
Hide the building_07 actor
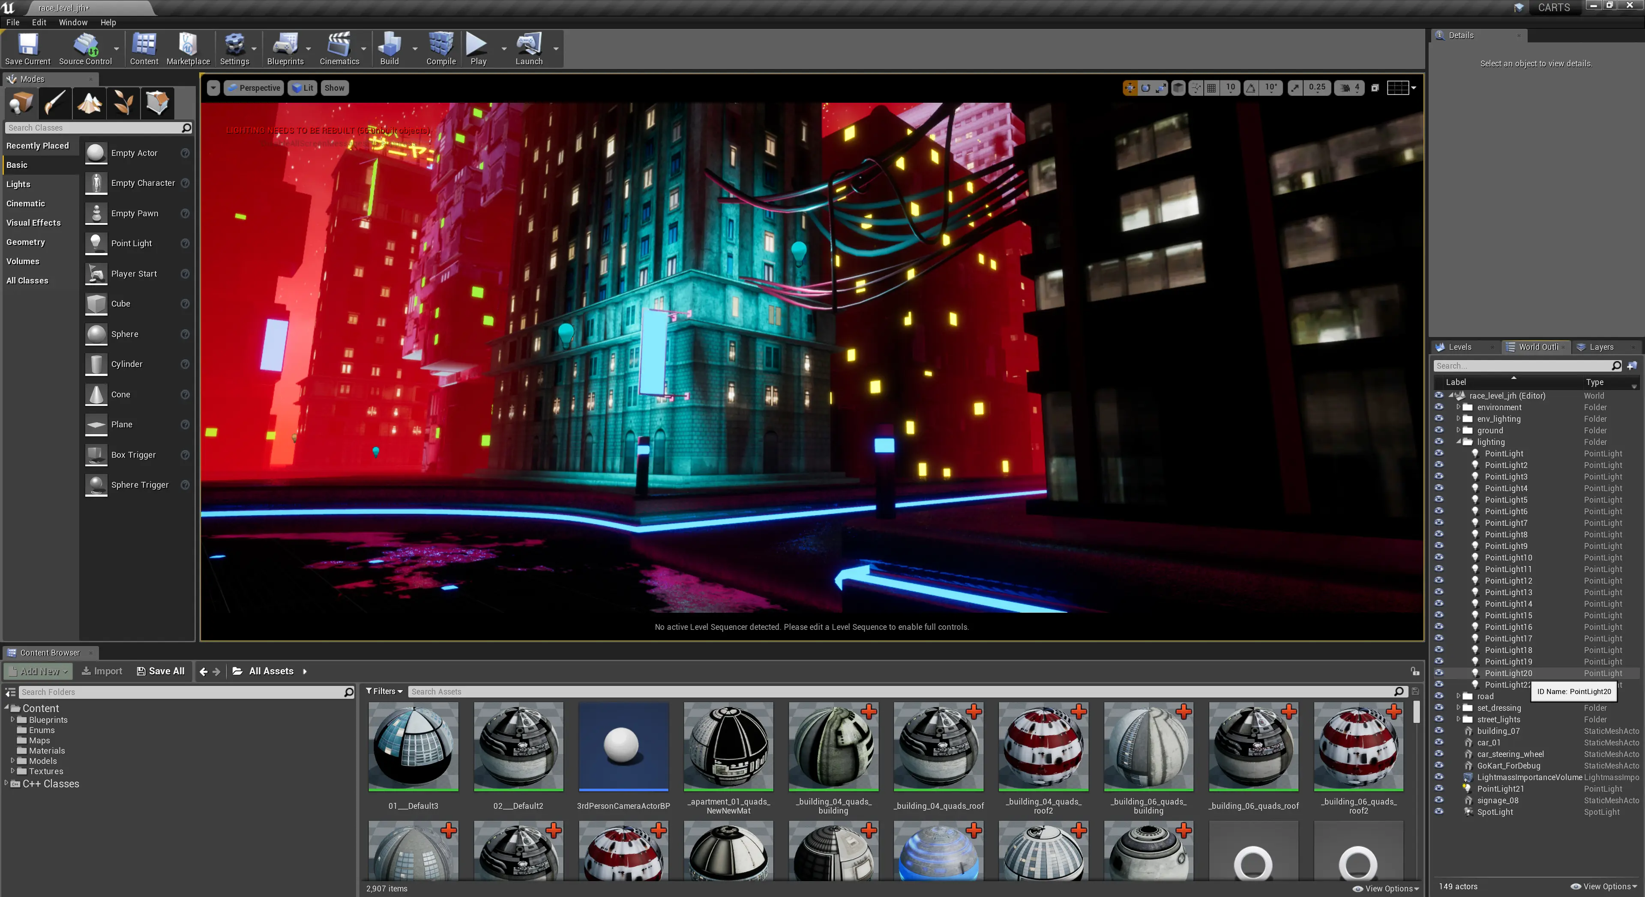(x=1439, y=730)
